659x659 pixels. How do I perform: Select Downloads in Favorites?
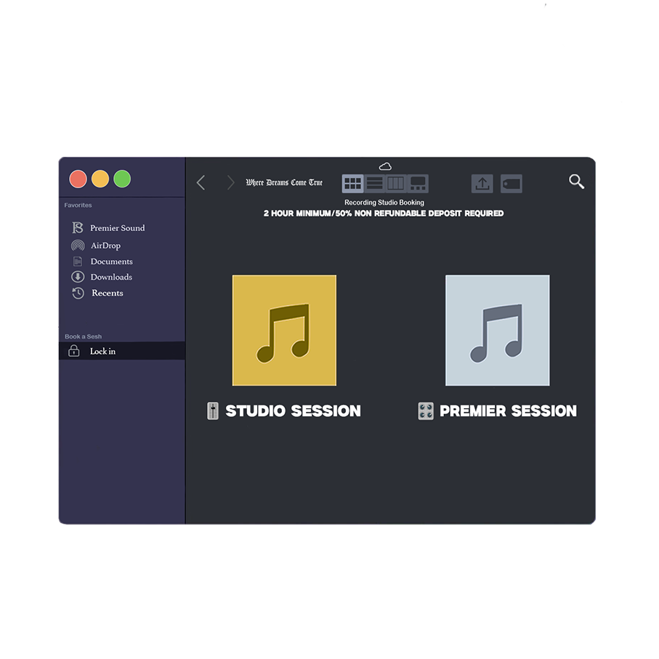tap(110, 277)
